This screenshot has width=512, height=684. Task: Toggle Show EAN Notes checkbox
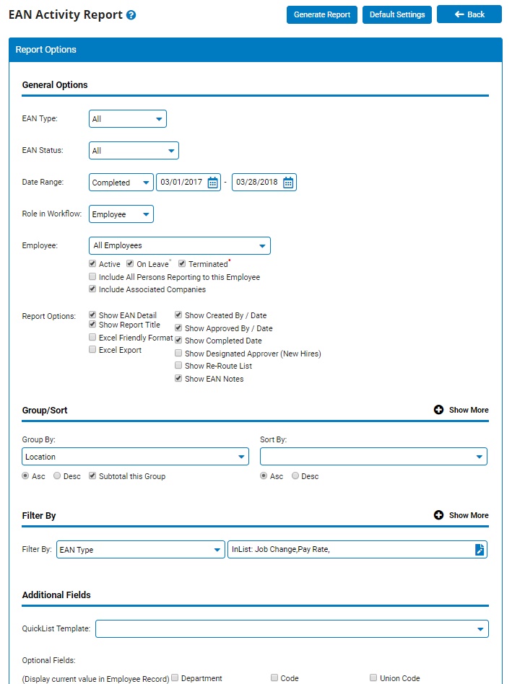pos(178,378)
